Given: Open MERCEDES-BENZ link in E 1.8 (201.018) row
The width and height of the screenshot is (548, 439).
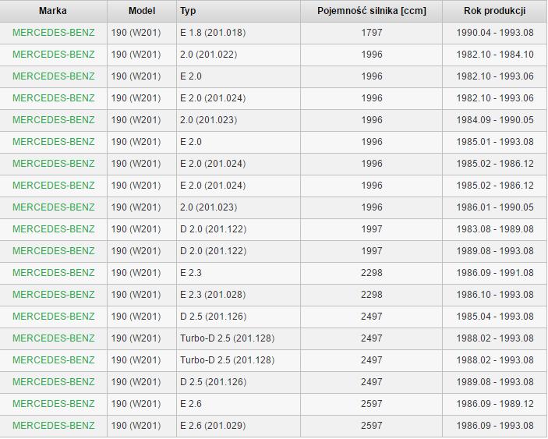Looking at the screenshot, I should 53,33.
